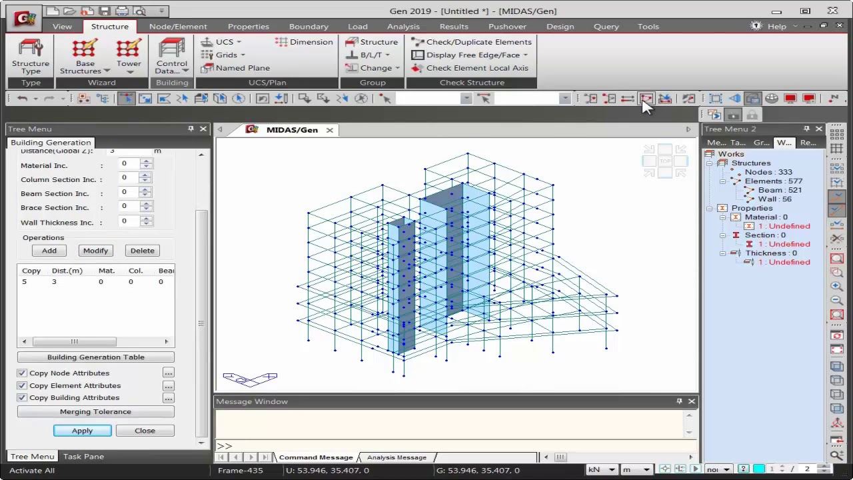Screen dimensions: 853x480
Task: Open the Pushover ribbon tab
Action: click(x=507, y=27)
